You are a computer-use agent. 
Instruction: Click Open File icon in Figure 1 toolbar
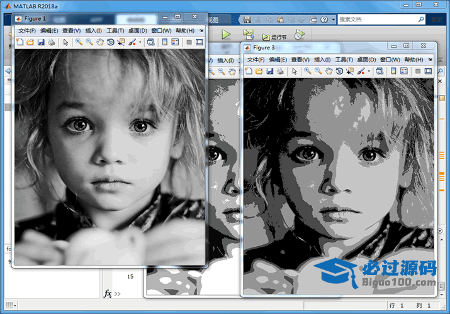pyautogui.click(x=30, y=42)
